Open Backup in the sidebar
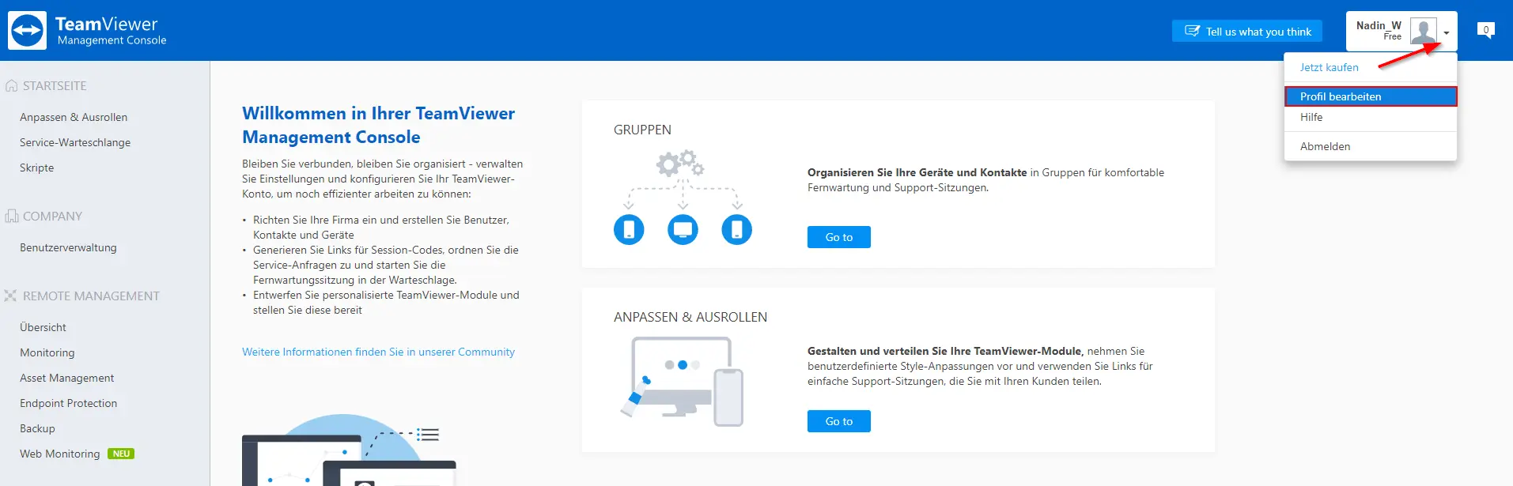This screenshot has height=486, width=1513. (37, 428)
